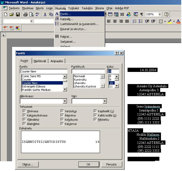Toggle the Varjostus checkbox

(x=62, y=111)
